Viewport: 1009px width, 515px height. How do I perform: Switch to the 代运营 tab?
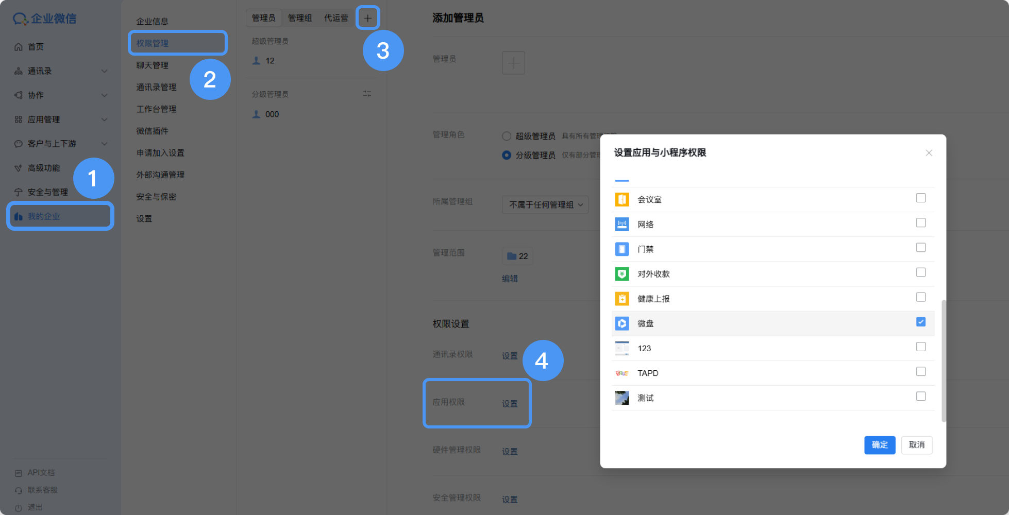pos(336,18)
